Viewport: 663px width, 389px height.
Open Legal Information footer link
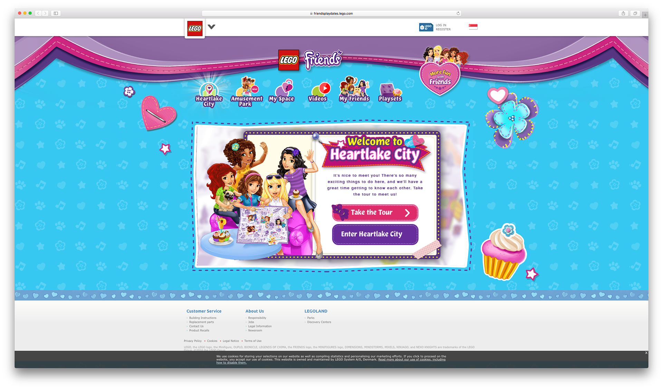[x=260, y=326]
